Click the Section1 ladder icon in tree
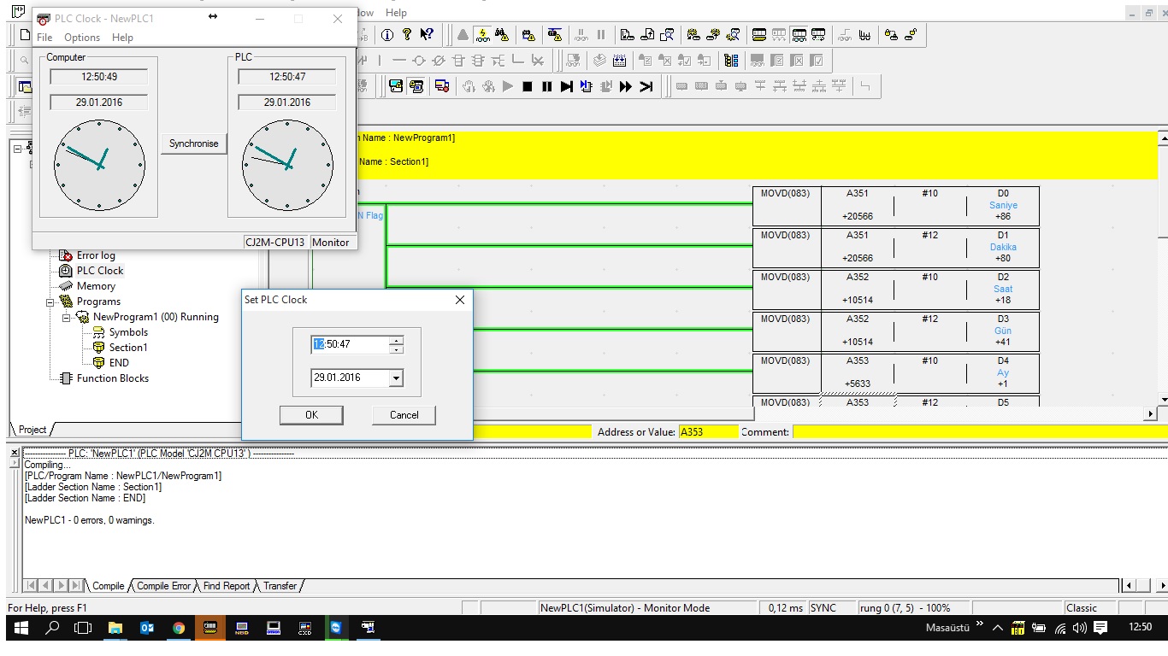The image size is (1168, 656). pyautogui.click(x=98, y=348)
